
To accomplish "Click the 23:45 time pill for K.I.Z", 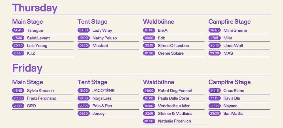I will pos(18,53).
